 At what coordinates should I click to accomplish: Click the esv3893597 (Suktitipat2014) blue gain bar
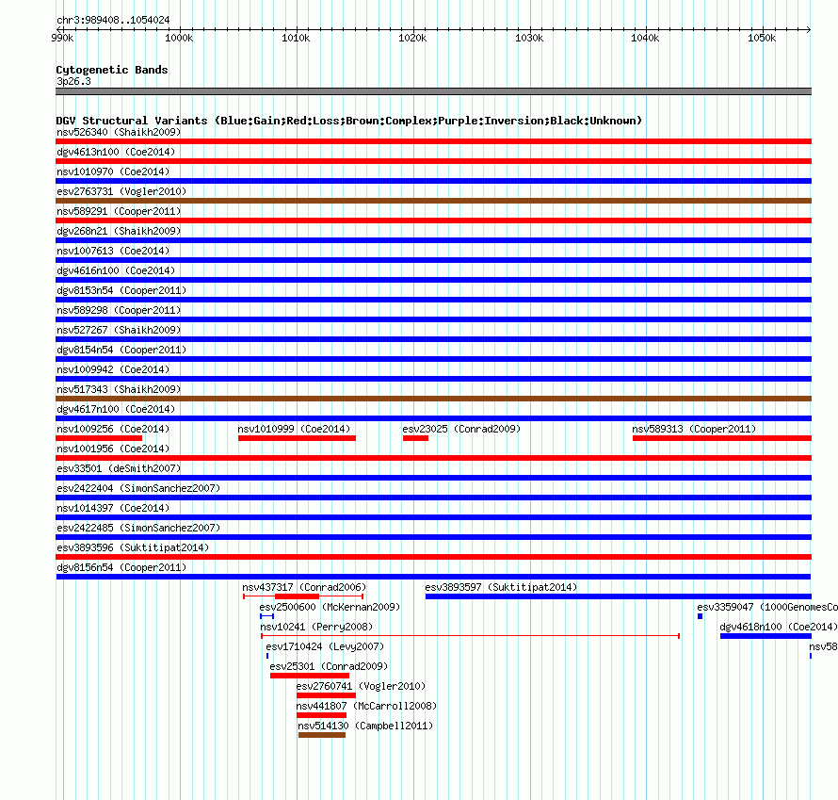(x=619, y=596)
